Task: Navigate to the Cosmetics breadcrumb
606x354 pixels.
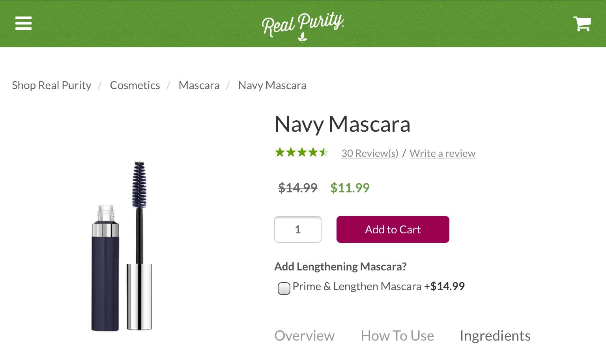Action: coord(135,86)
